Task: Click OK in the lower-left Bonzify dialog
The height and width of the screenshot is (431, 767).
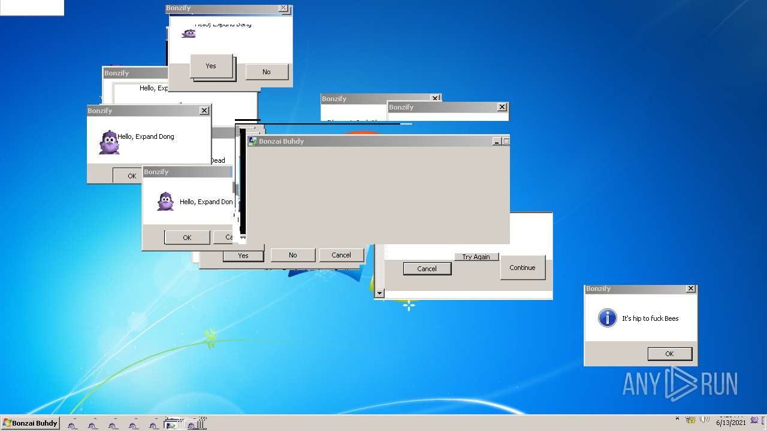Action: tap(187, 238)
